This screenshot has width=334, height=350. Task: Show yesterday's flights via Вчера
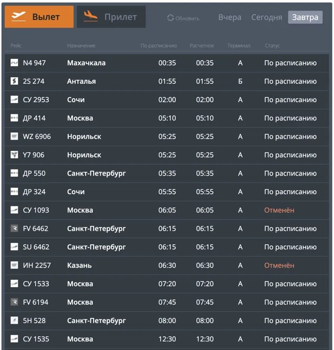pyautogui.click(x=230, y=18)
